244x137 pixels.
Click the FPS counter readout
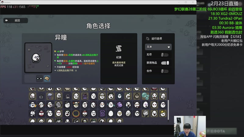click(13, 7)
